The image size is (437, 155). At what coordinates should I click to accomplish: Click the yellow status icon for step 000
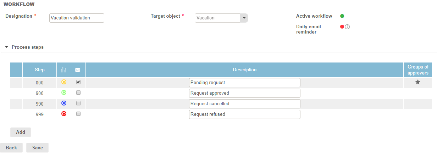pos(64,82)
